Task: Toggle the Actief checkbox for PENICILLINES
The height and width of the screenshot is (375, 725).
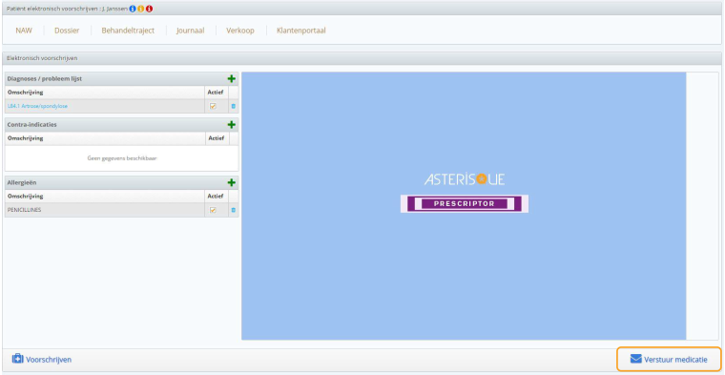Action: point(213,210)
